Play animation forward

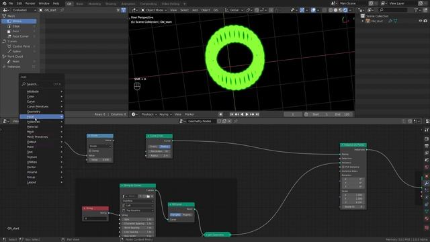coord(247,114)
